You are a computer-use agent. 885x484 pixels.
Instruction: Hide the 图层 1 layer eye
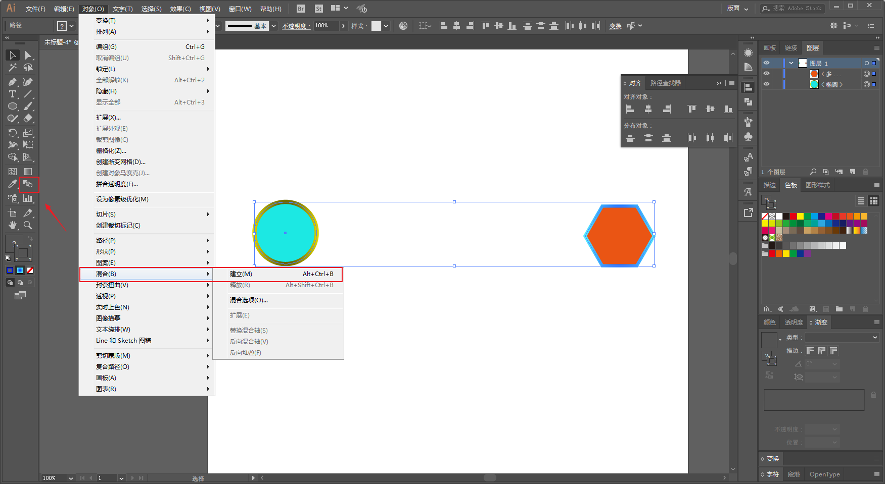tap(767, 63)
